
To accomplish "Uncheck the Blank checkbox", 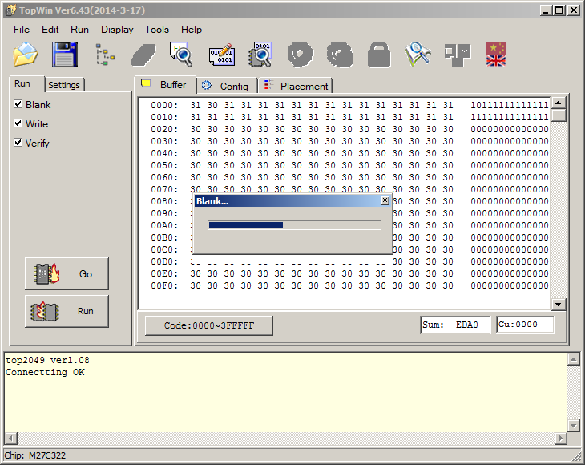I will point(18,104).
